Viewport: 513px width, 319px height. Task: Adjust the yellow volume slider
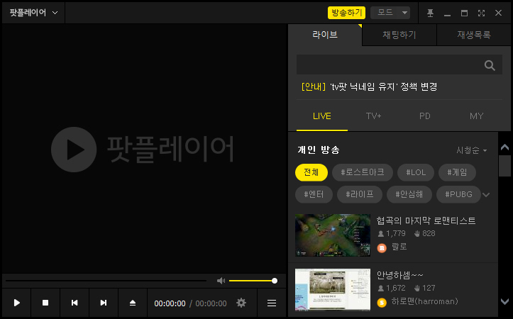(253, 281)
